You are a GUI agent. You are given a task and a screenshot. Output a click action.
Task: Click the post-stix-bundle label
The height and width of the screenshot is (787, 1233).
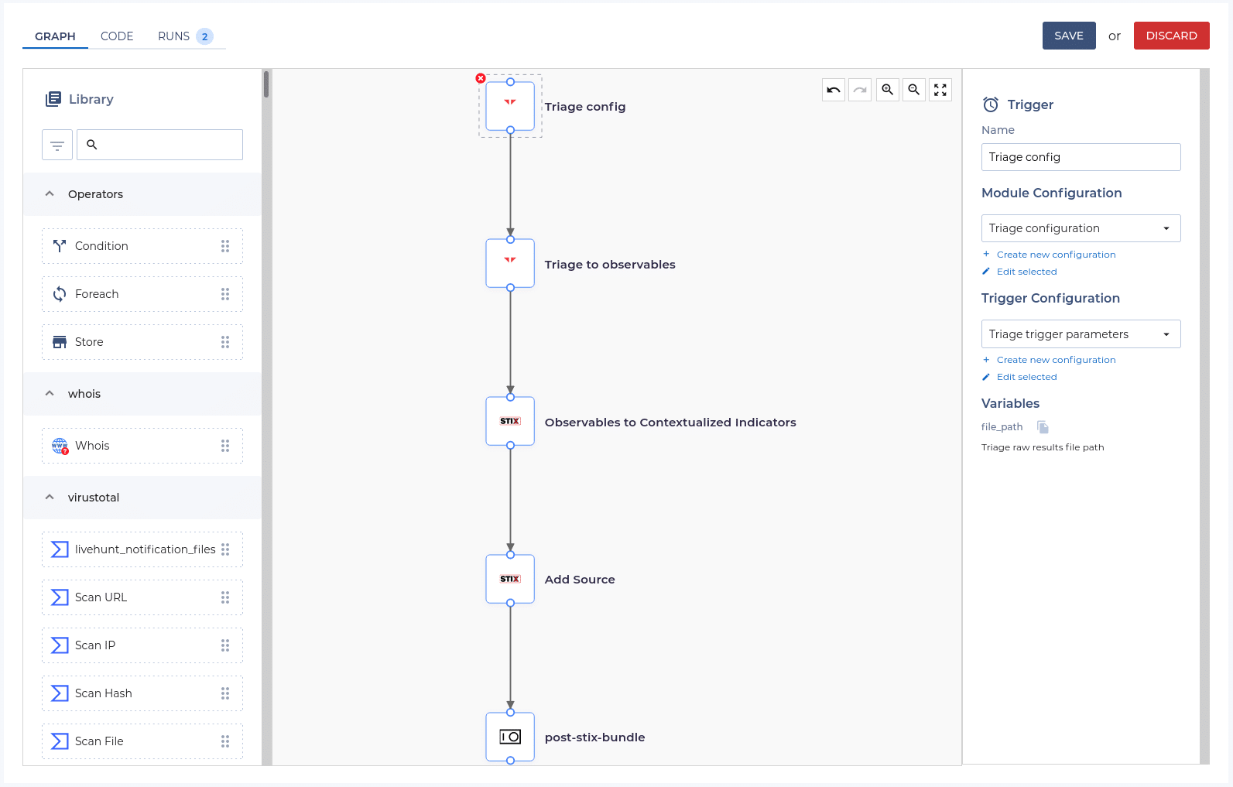coord(594,737)
